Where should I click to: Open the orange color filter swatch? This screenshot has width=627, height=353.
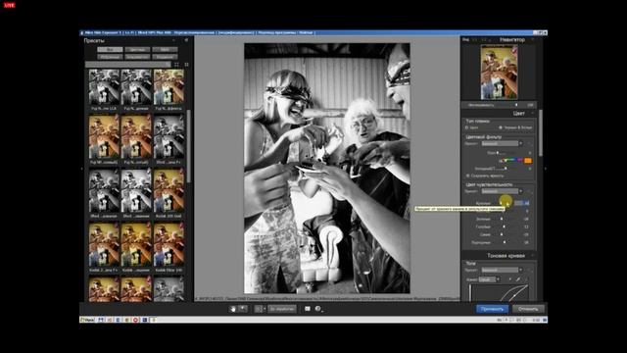click(528, 161)
